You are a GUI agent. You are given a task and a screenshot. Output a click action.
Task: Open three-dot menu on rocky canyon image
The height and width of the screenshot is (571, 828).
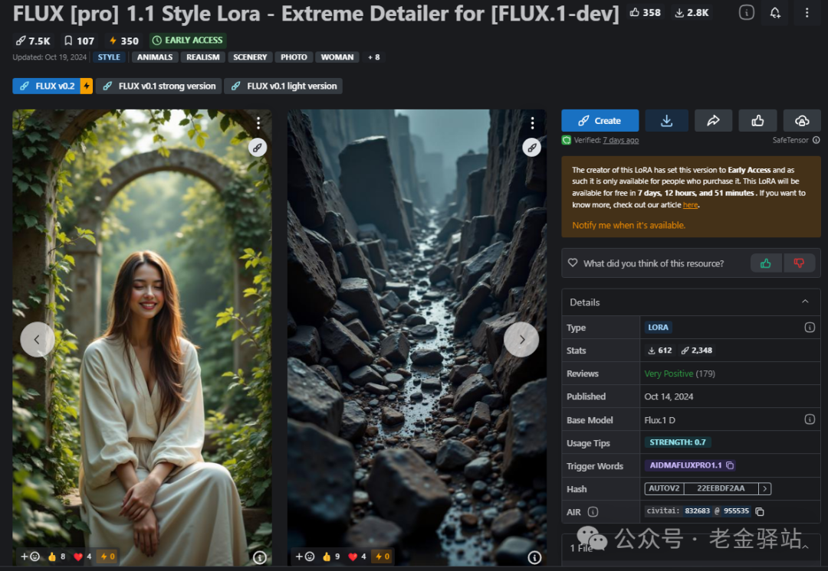[x=532, y=122]
